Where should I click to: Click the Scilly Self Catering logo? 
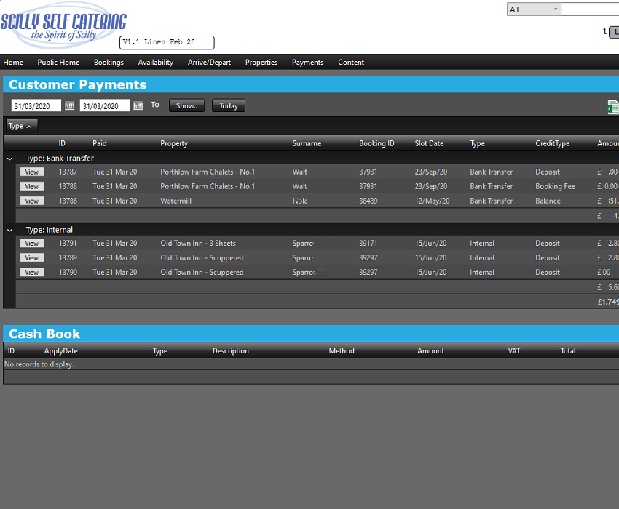(63, 27)
